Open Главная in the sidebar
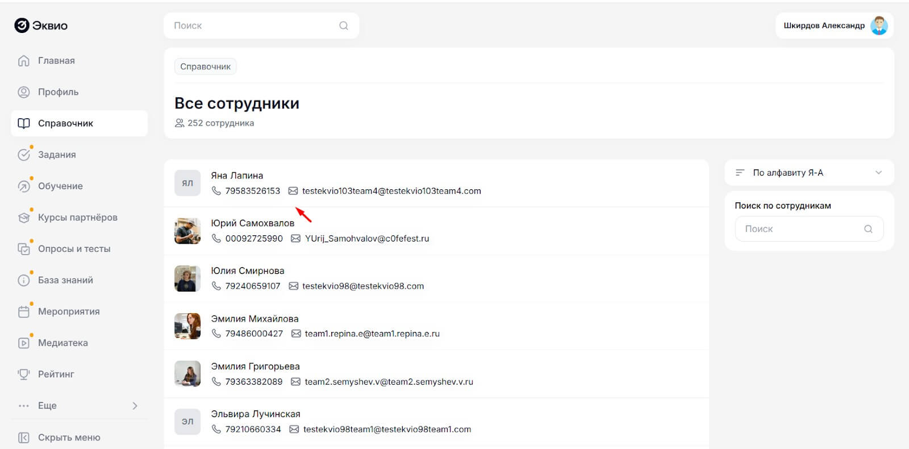The height and width of the screenshot is (449, 909). 56,61
